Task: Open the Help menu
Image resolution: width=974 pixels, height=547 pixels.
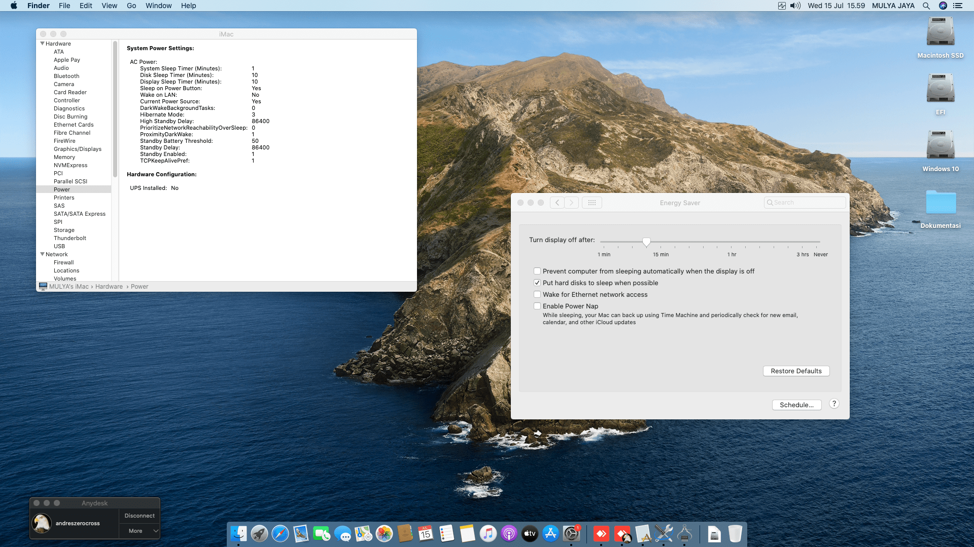Action: tap(188, 6)
